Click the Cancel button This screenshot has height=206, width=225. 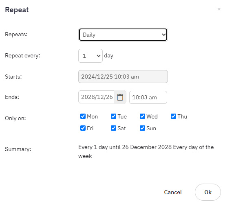(173, 192)
